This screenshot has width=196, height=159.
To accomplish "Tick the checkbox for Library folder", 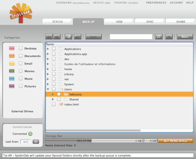I will 54,74.
